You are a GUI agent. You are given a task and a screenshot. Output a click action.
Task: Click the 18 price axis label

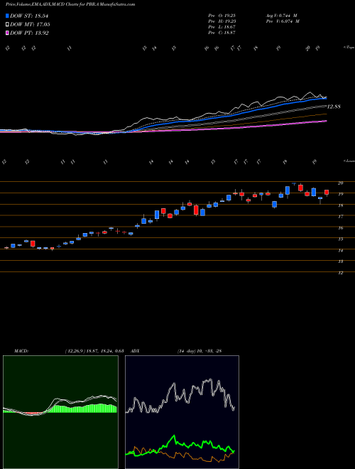pyautogui.click(x=340, y=205)
